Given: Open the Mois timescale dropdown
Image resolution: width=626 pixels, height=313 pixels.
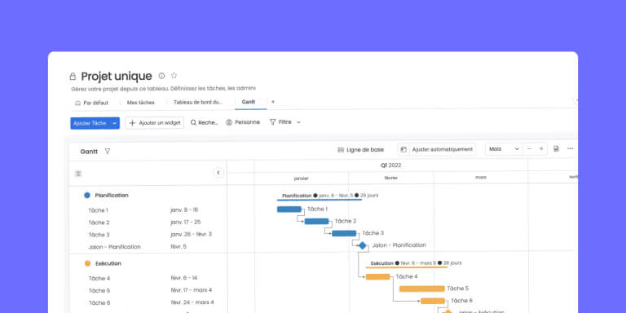Looking at the screenshot, I should point(504,149).
